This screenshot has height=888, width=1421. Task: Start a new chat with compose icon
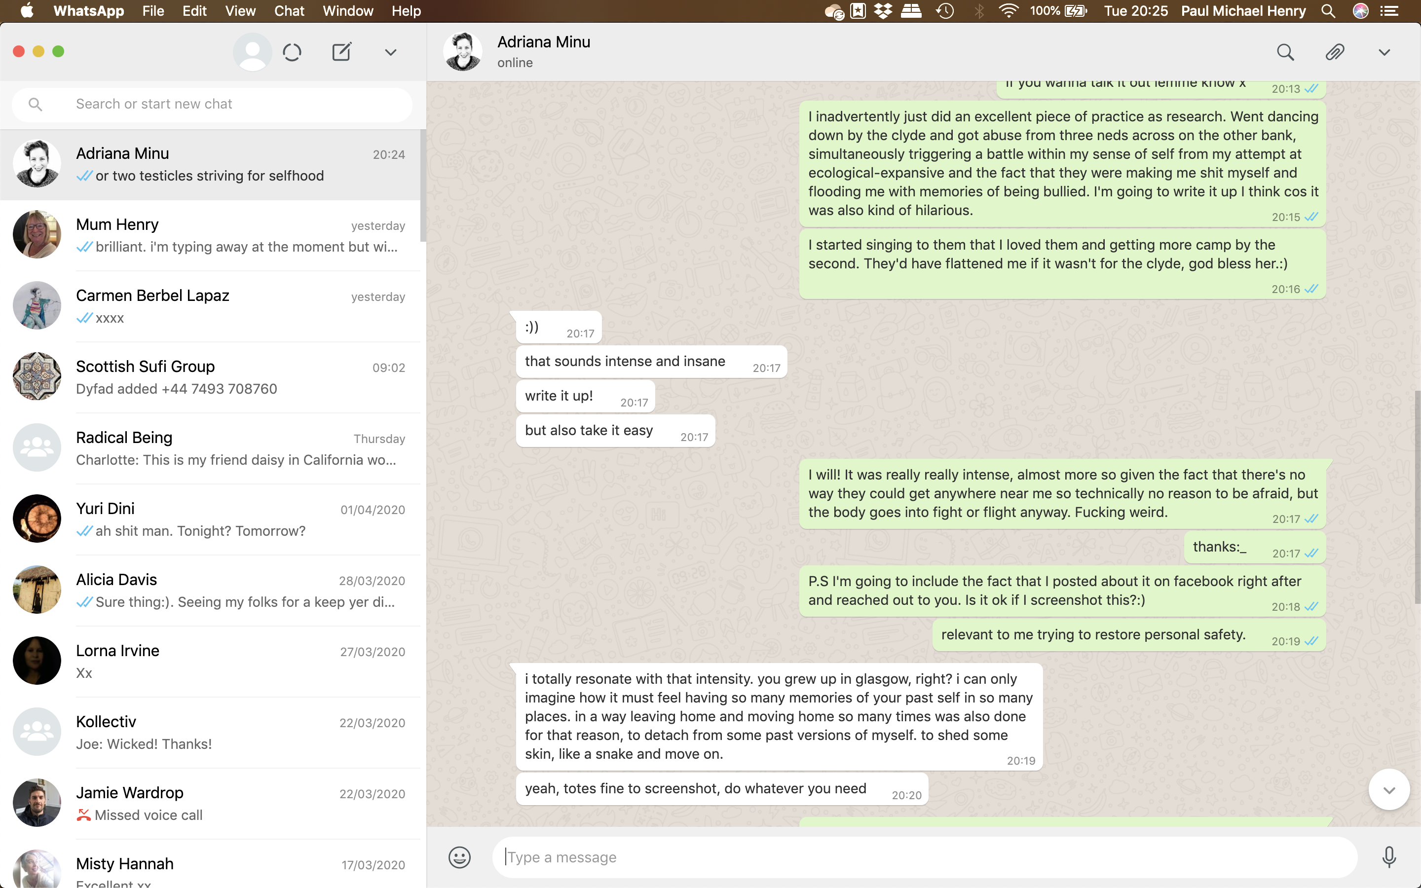point(341,52)
